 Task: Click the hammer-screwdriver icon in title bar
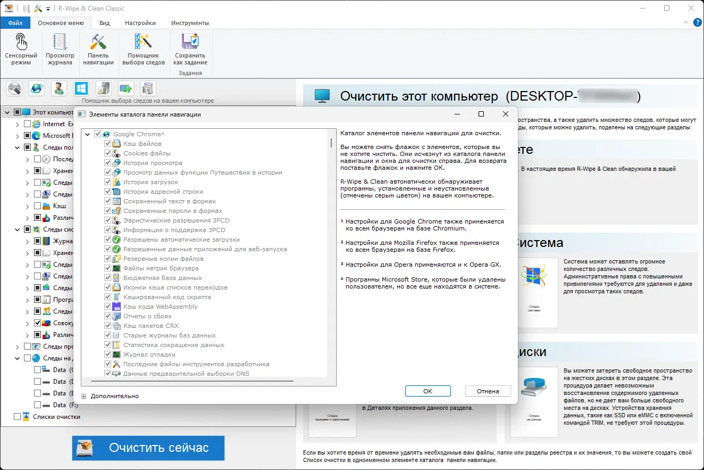click(38, 9)
